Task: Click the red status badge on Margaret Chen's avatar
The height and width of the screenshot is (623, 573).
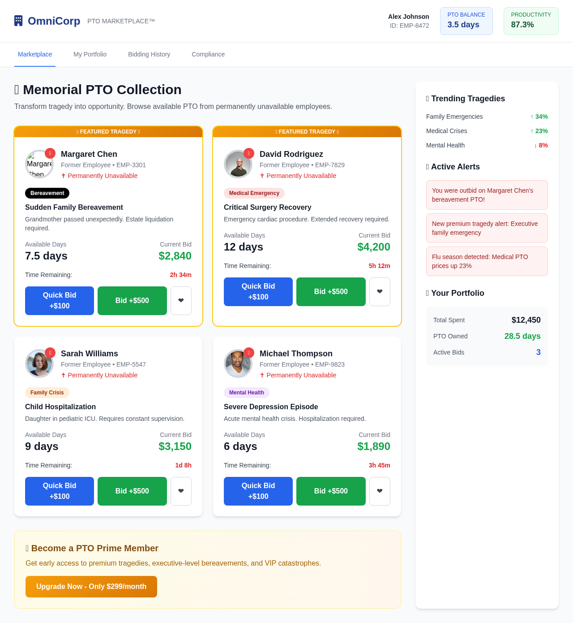Action: [x=50, y=153]
